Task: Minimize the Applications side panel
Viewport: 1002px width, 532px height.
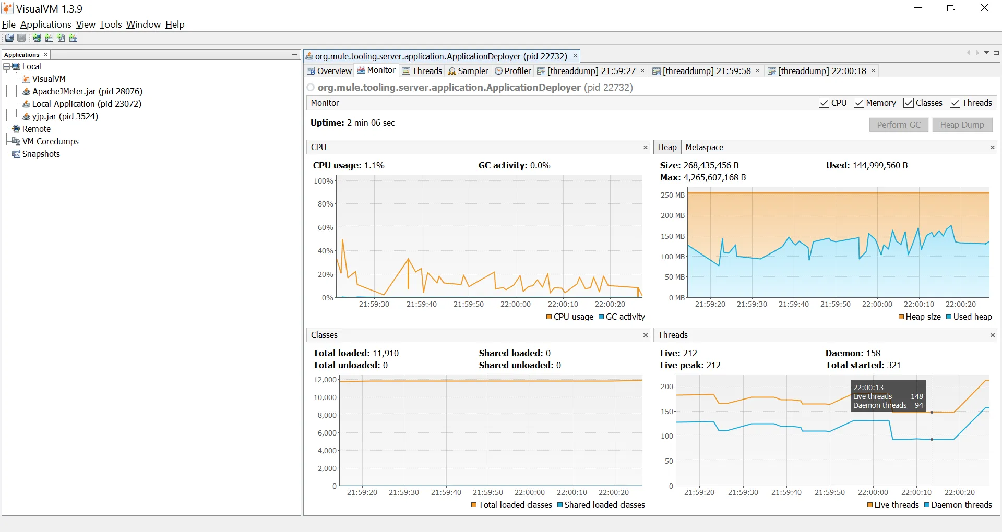Action: pyautogui.click(x=295, y=55)
